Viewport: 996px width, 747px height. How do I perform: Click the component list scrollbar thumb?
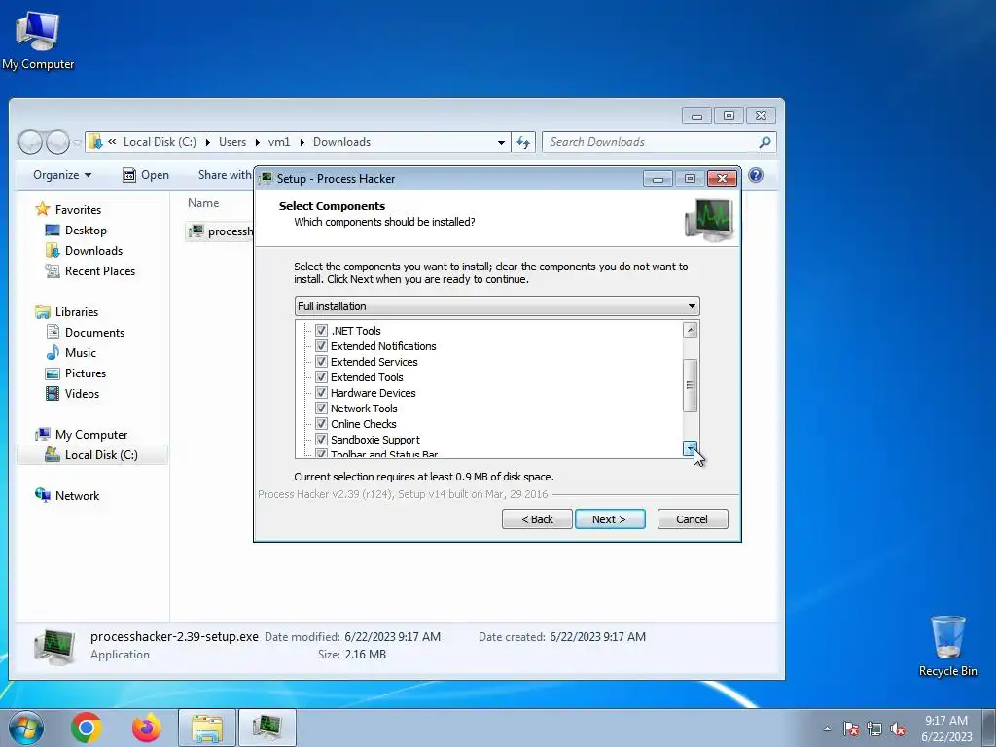691,385
